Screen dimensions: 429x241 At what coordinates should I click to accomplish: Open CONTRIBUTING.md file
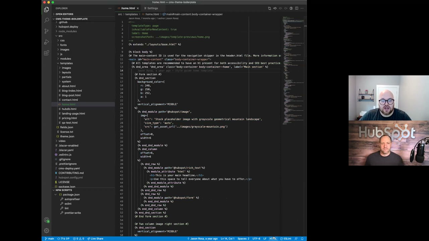[x=71, y=173]
